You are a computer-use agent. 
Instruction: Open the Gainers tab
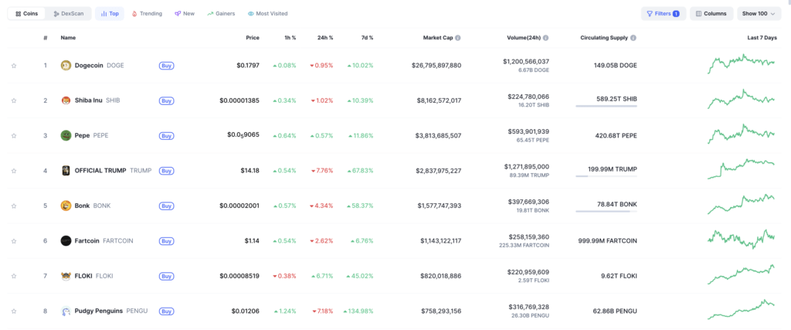(x=221, y=14)
